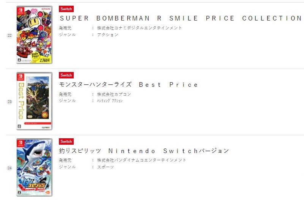The height and width of the screenshot is (200, 304).
Task: Open the Super Bomberman R cover thumbnail
Action: pyautogui.click(x=35, y=35)
